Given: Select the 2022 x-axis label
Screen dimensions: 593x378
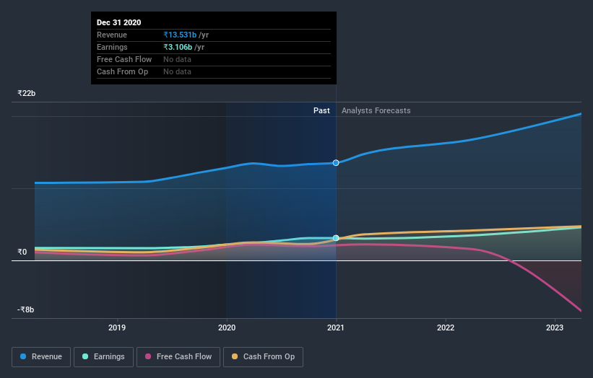Looking at the screenshot, I should pos(446,328).
